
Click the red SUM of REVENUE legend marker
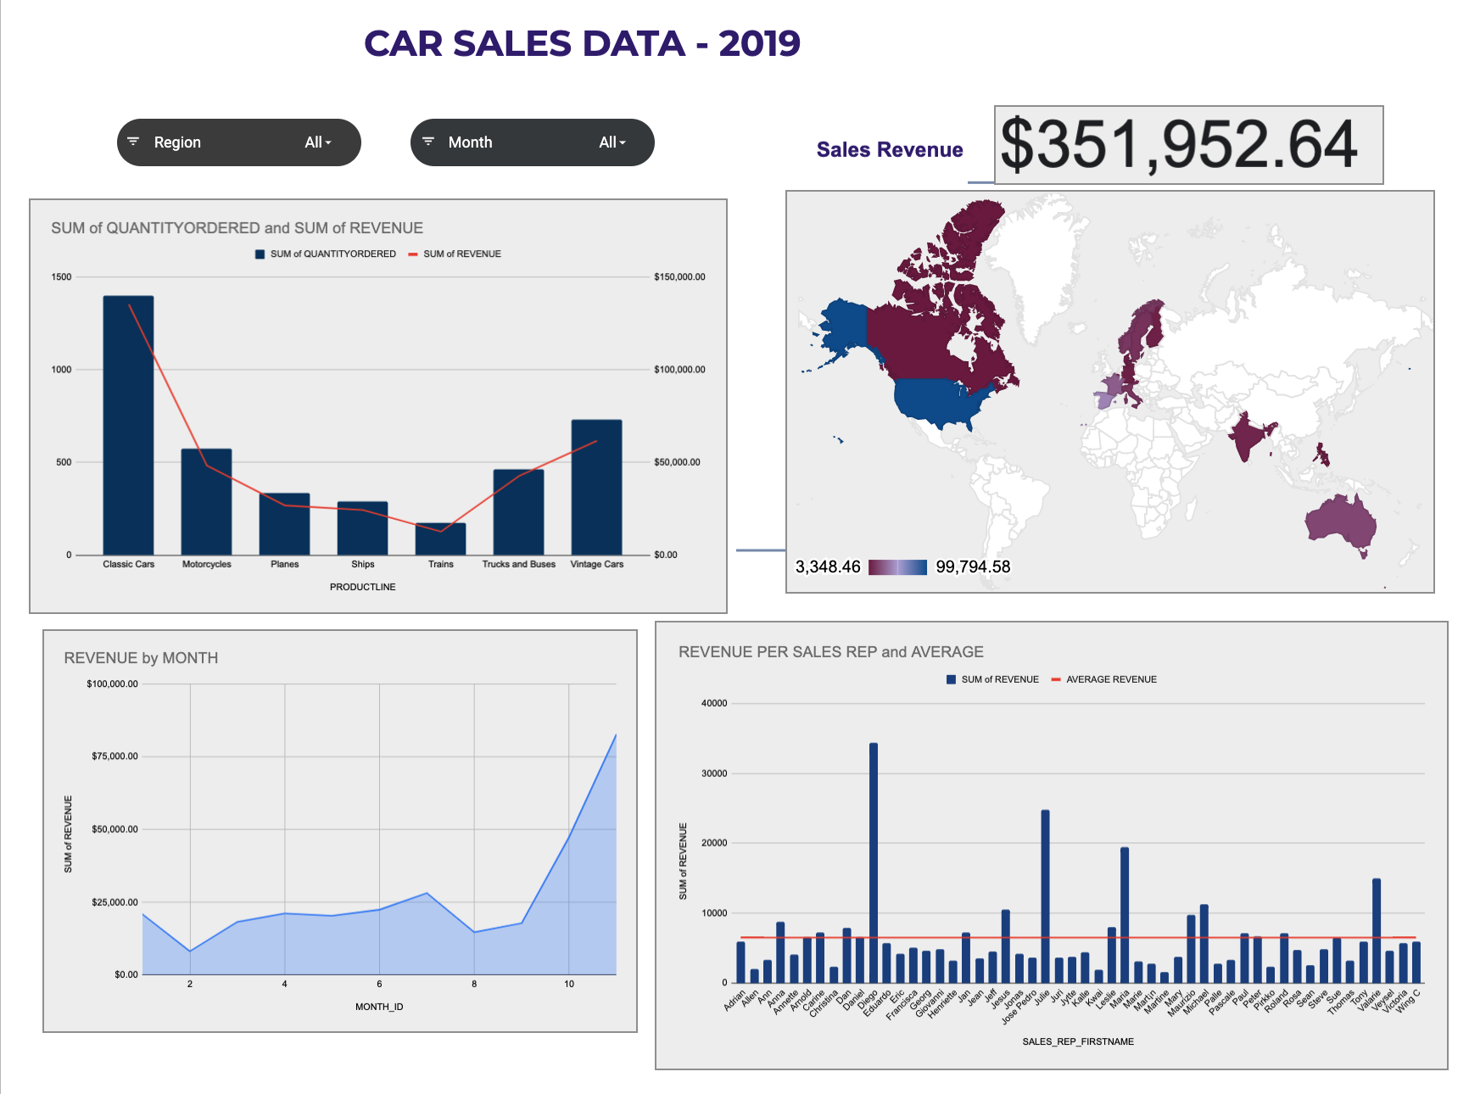coord(413,254)
